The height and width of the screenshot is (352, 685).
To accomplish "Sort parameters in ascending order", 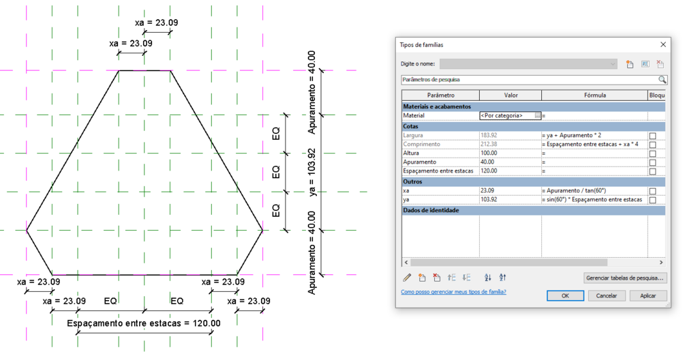I will (x=488, y=277).
